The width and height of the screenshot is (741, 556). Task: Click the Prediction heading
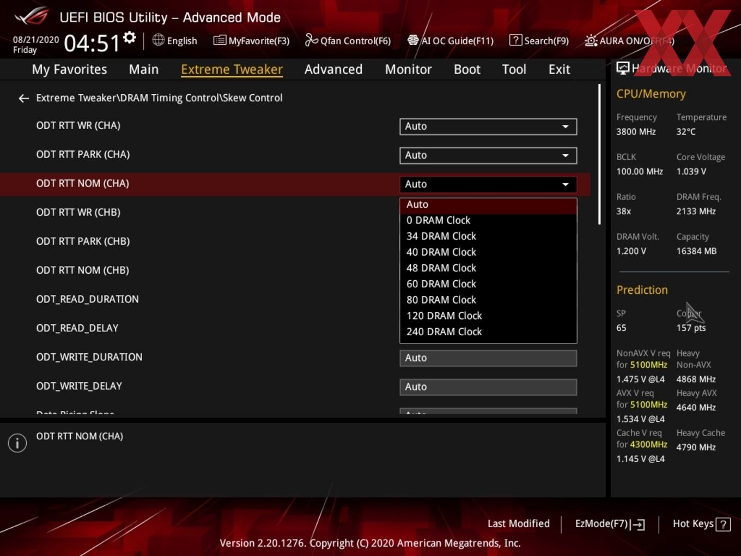pyautogui.click(x=642, y=290)
